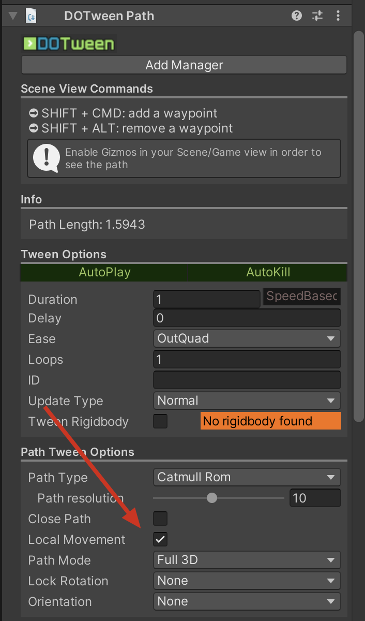Click the warning icon in the Gizmos notice
The image size is (365, 621).
tap(45, 158)
